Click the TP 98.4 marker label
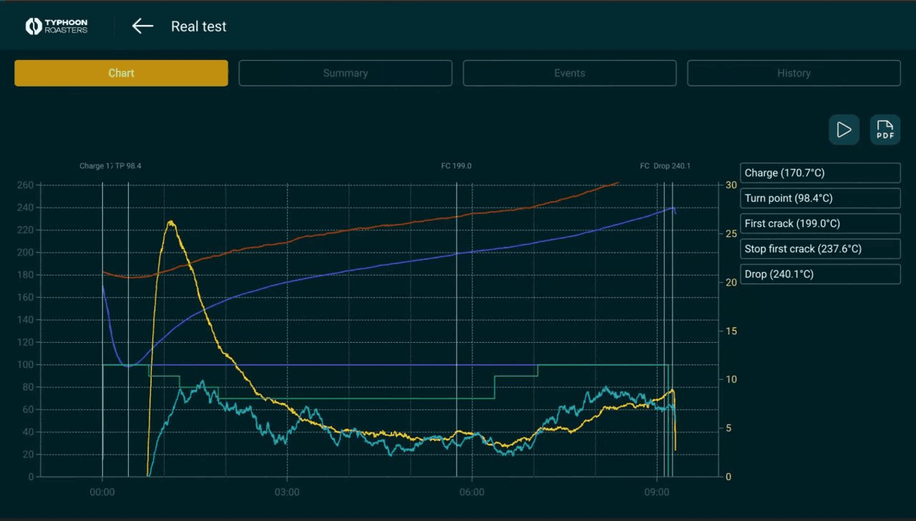 click(x=128, y=166)
